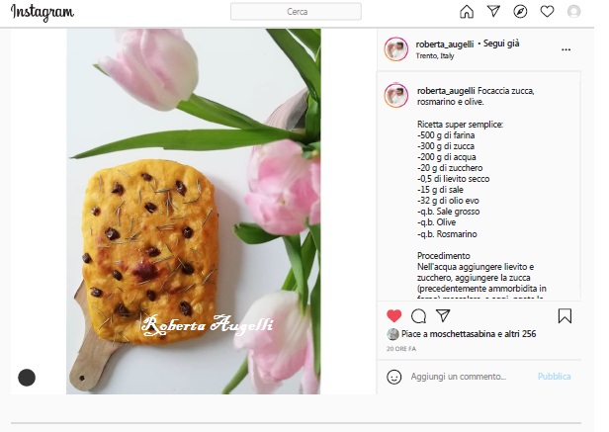The height and width of the screenshot is (432, 609).
Task: Open activity heart icon in header
Action: pyautogui.click(x=547, y=11)
